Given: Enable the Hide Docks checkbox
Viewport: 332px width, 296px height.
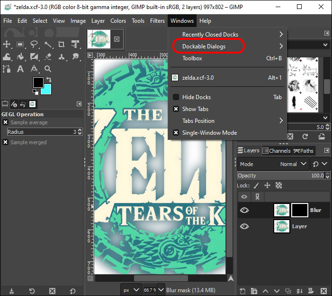Looking at the screenshot, I should 176,97.
